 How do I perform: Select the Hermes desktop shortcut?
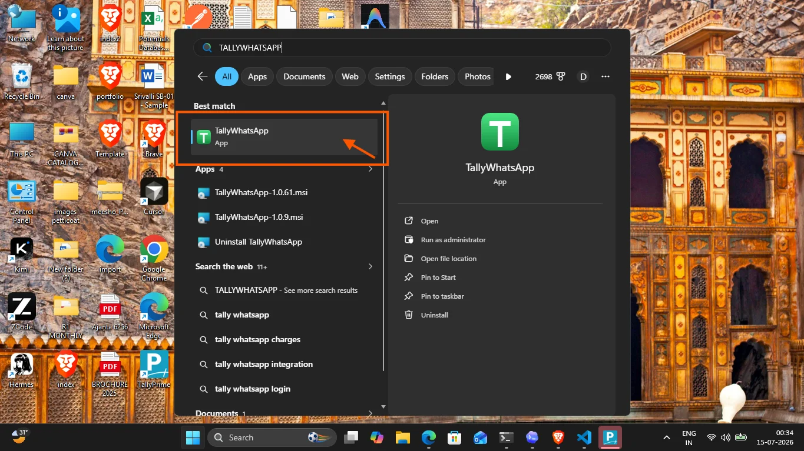coord(22,369)
